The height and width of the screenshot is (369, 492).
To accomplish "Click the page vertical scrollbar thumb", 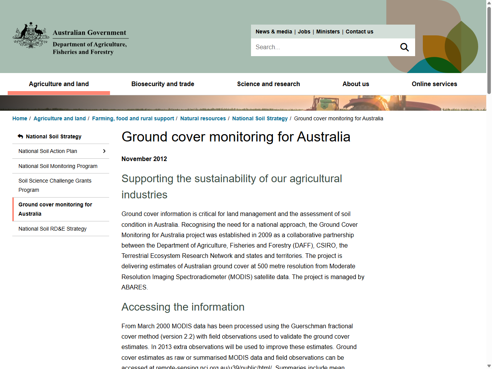I will (x=489, y=50).
